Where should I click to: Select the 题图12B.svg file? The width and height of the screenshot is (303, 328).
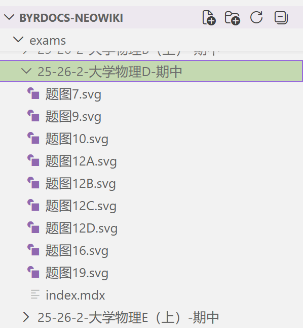click(x=151, y=183)
